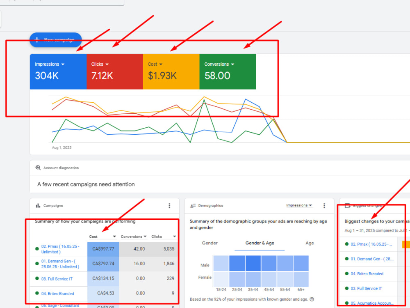The height and width of the screenshot is (308, 410).
Task: Open 03. Full Service IT in Campaigns card
Action: tap(57, 279)
